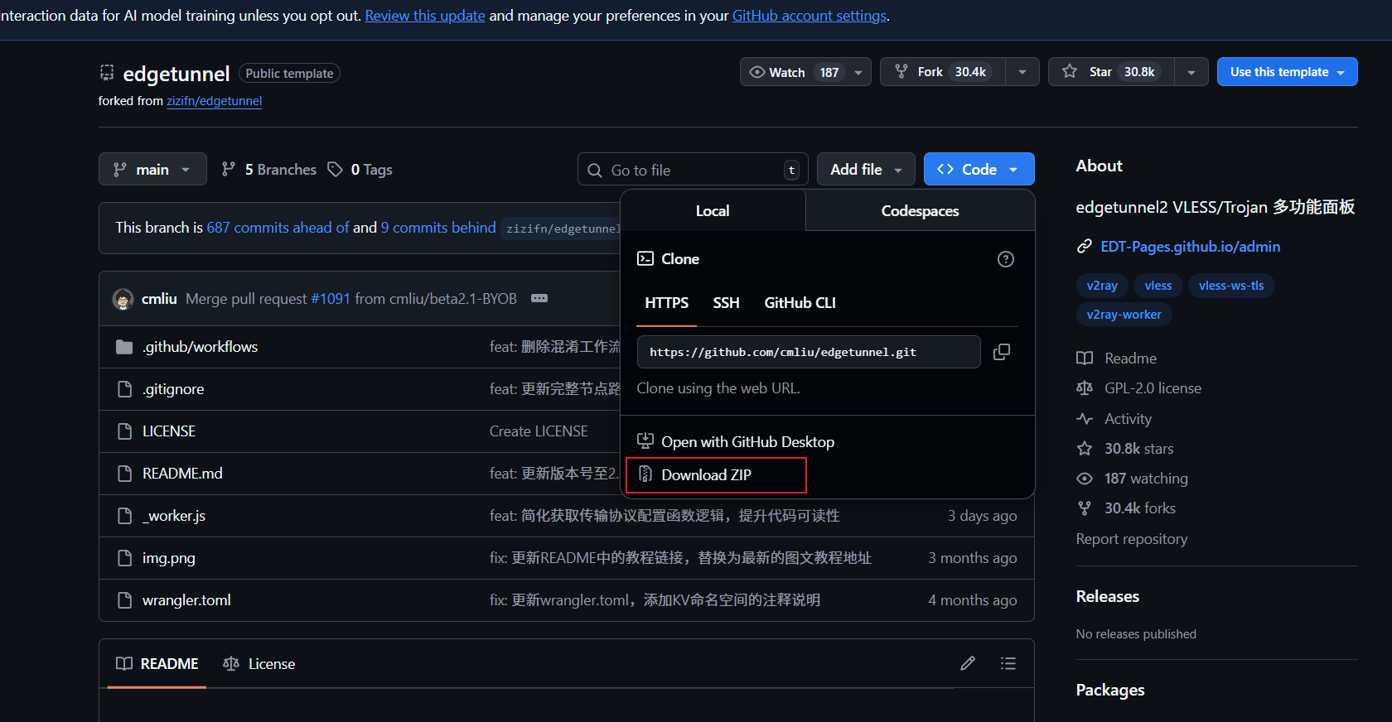Star the edgetunnel repository
The image size is (1392, 722).
(x=1110, y=72)
